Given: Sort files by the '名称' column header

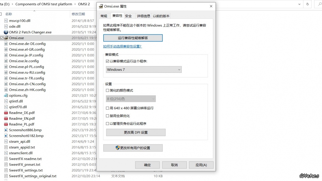Looking at the screenshot, I should click(9, 14).
